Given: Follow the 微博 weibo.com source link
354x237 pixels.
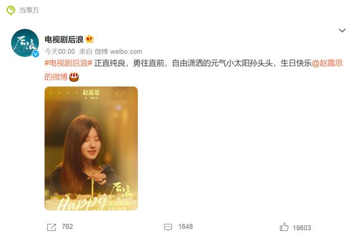Looking at the screenshot, I should click(118, 51).
